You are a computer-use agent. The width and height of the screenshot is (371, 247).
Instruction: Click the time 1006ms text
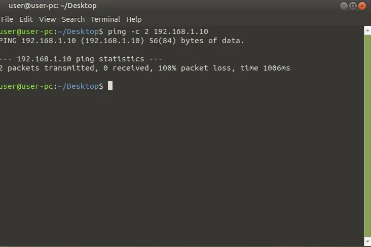(265, 68)
